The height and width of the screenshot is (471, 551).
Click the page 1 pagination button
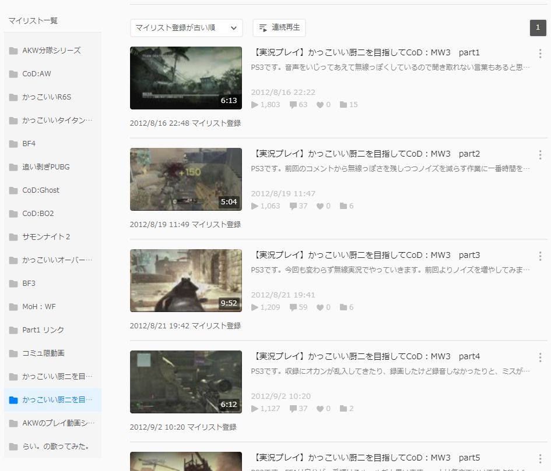pos(538,28)
